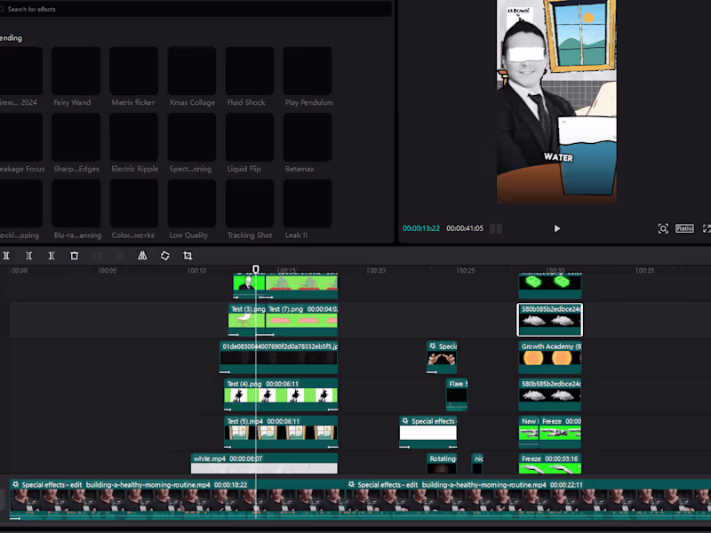
Task: Select the white.mp4 clip
Action: pyautogui.click(x=264, y=464)
